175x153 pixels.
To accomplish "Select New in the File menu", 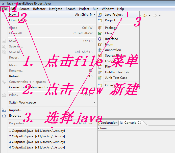I will (49, 15).
